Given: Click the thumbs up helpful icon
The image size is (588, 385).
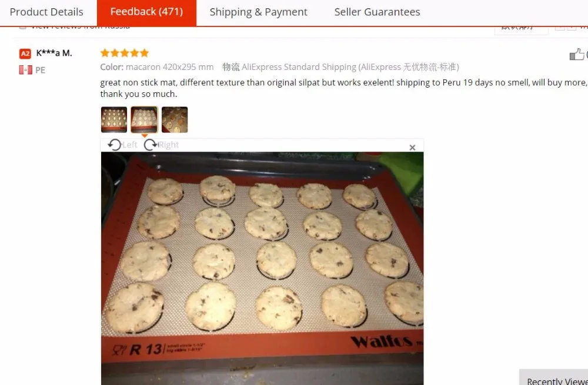Looking at the screenshot, I should point(576,54).
